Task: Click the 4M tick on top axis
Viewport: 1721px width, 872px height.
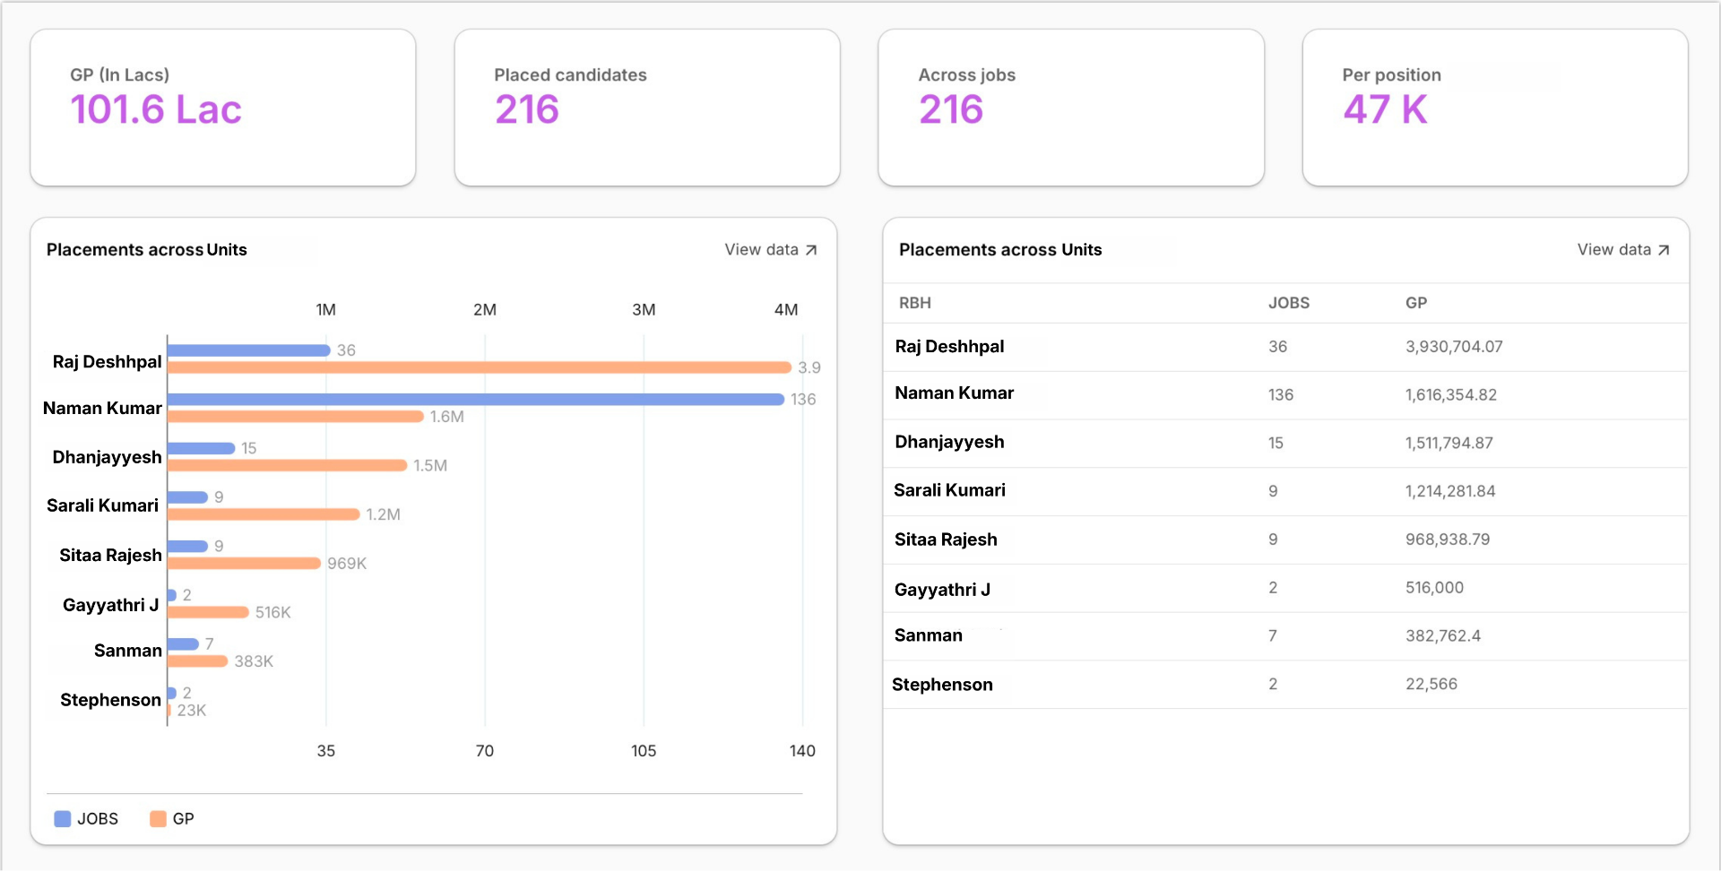Action: coord(786,310)
